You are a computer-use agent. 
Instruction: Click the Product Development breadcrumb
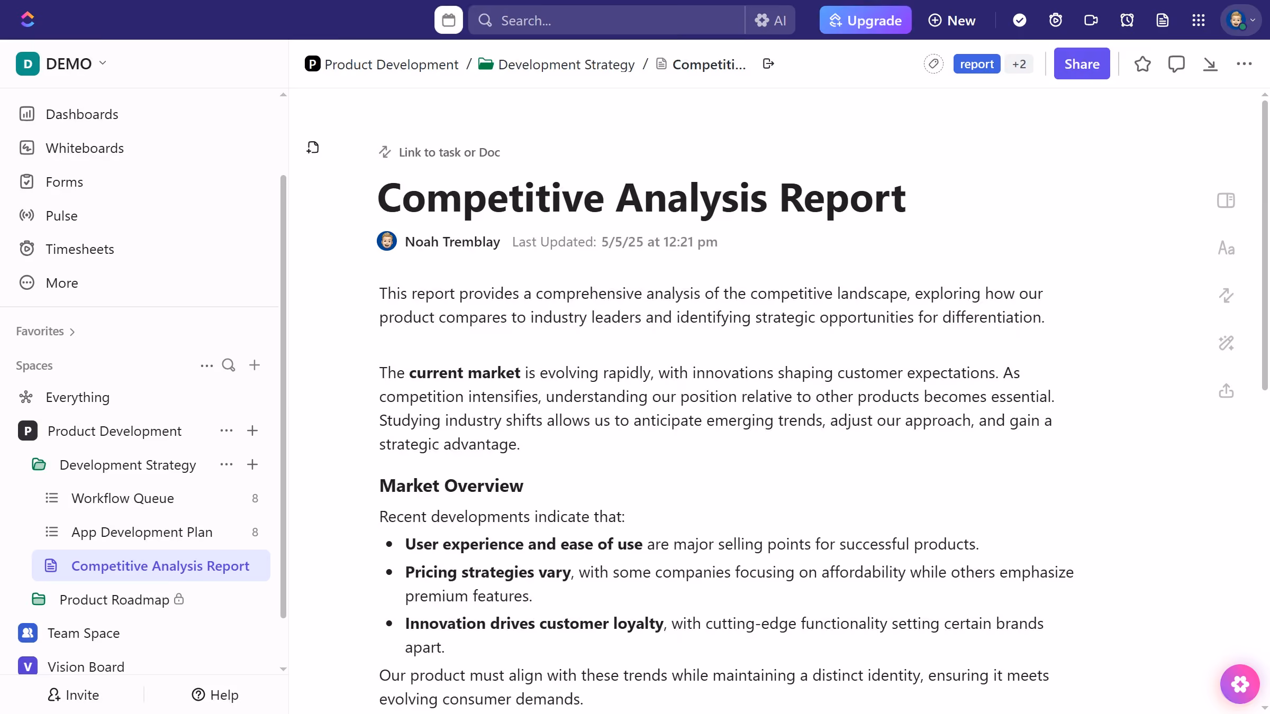click(382, 64)
